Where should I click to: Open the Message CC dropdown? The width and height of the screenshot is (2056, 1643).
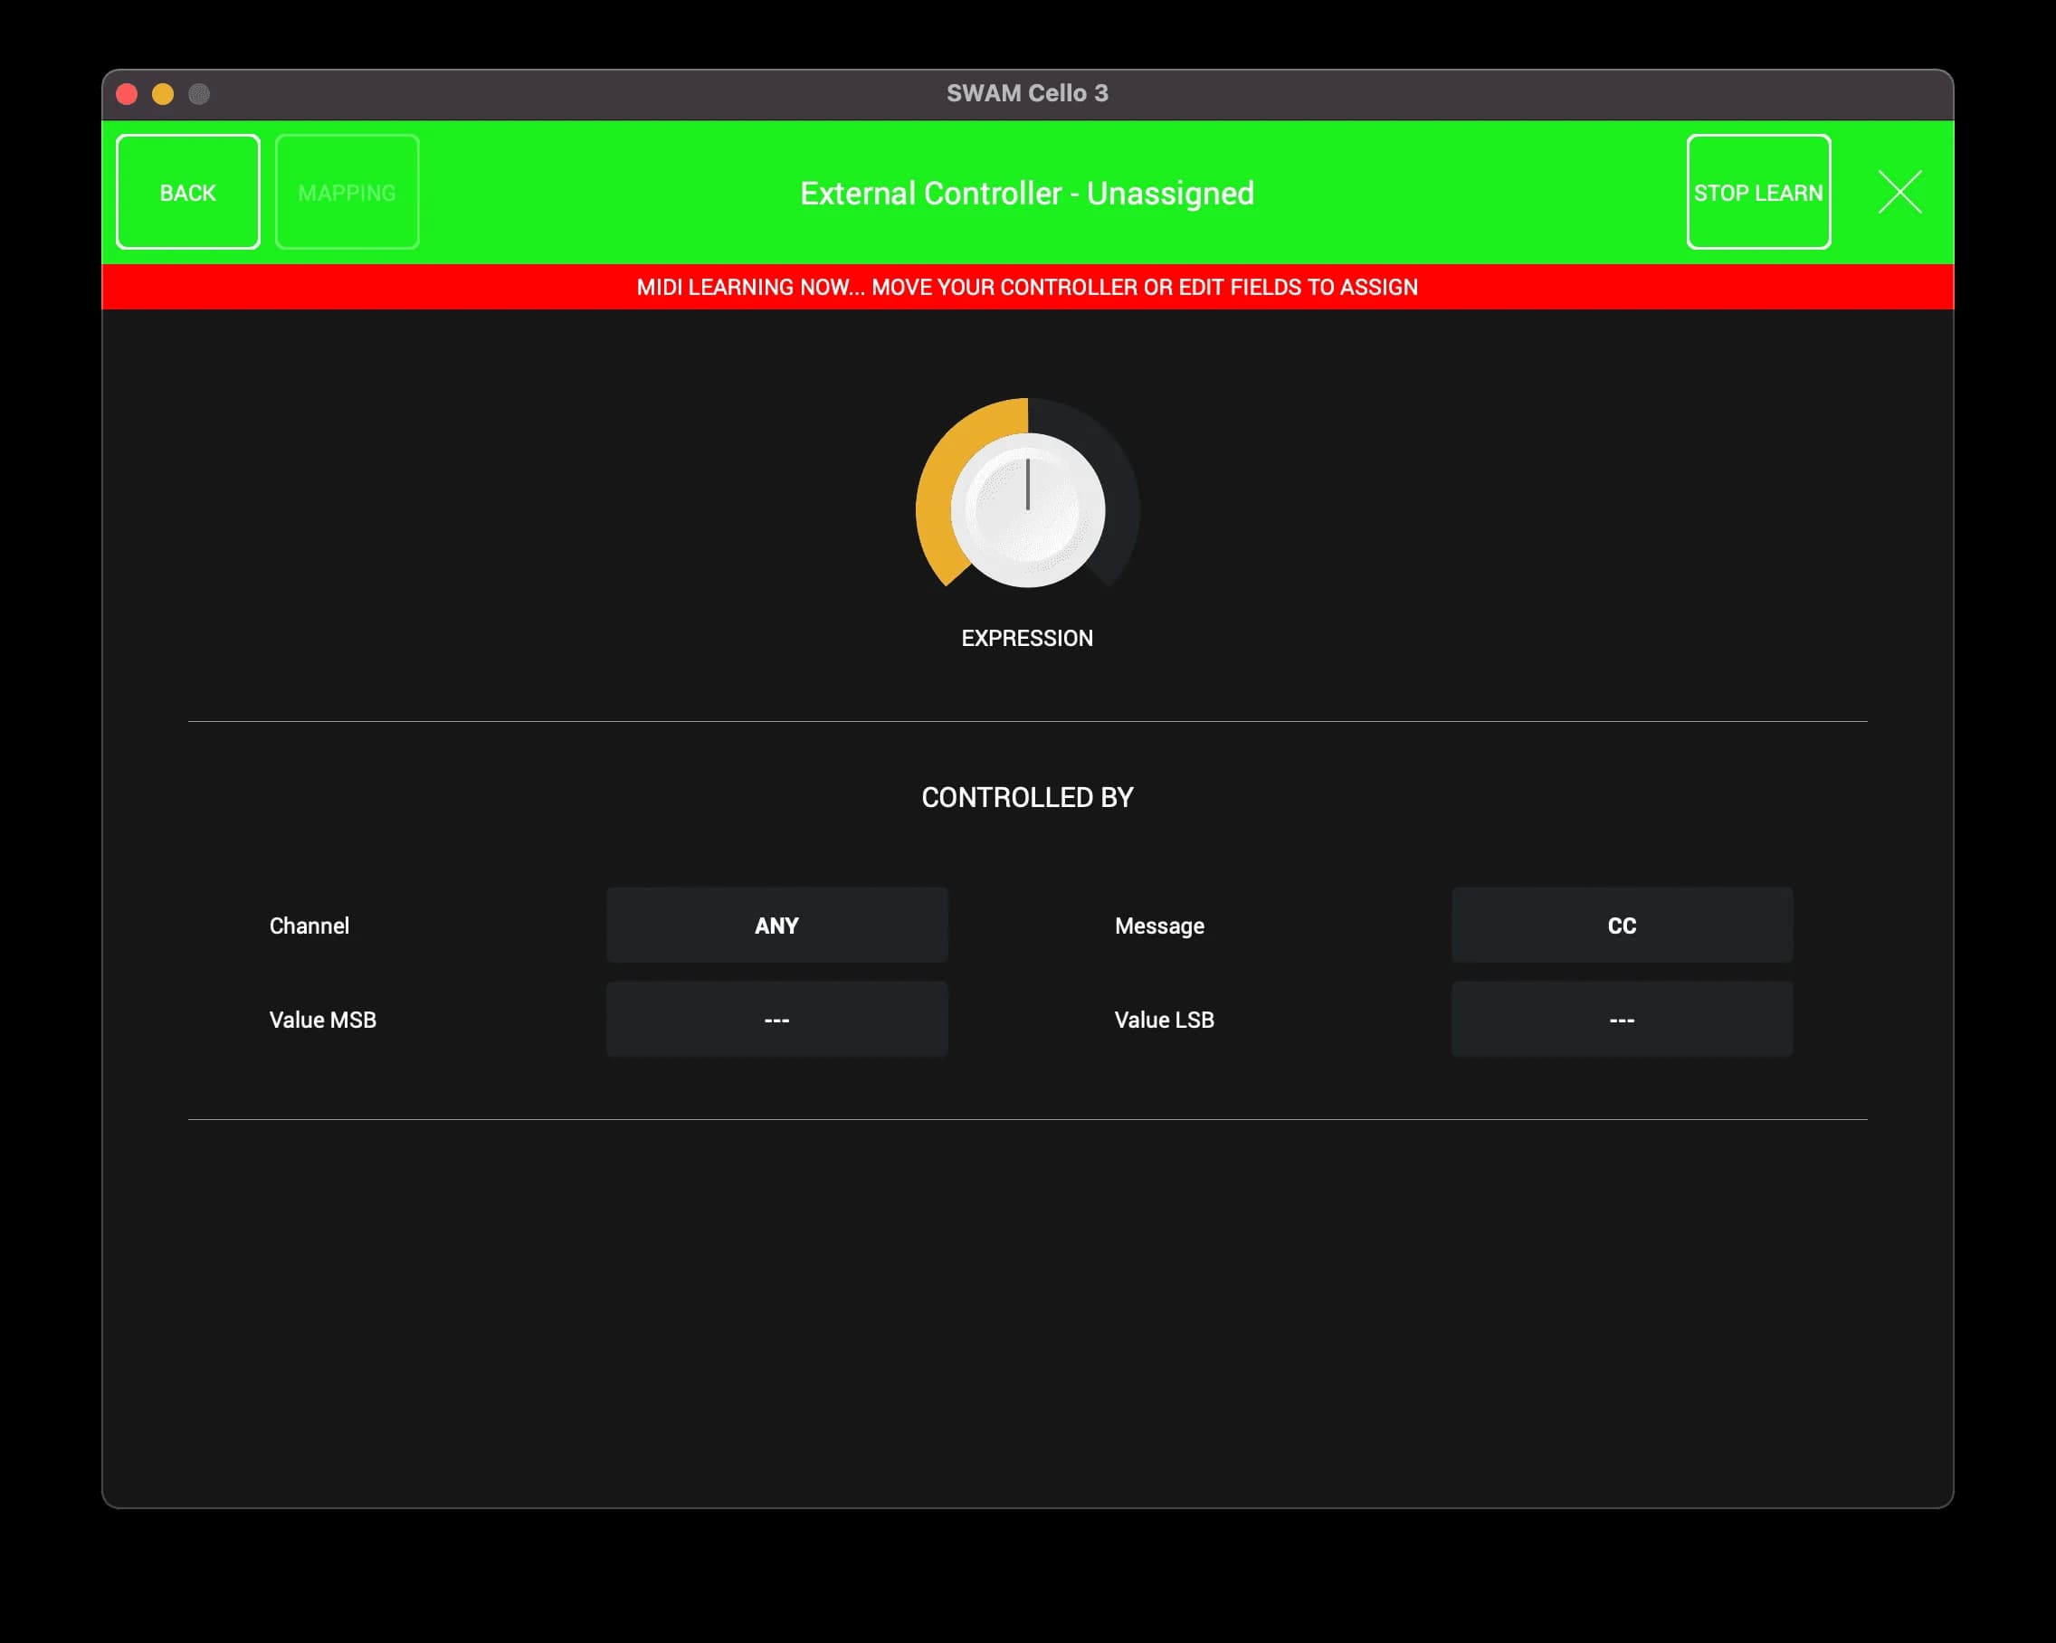click(1621, 925)
